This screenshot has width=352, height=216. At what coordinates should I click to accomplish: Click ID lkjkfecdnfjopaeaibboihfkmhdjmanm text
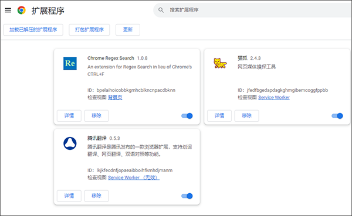[x=130, y=170]
